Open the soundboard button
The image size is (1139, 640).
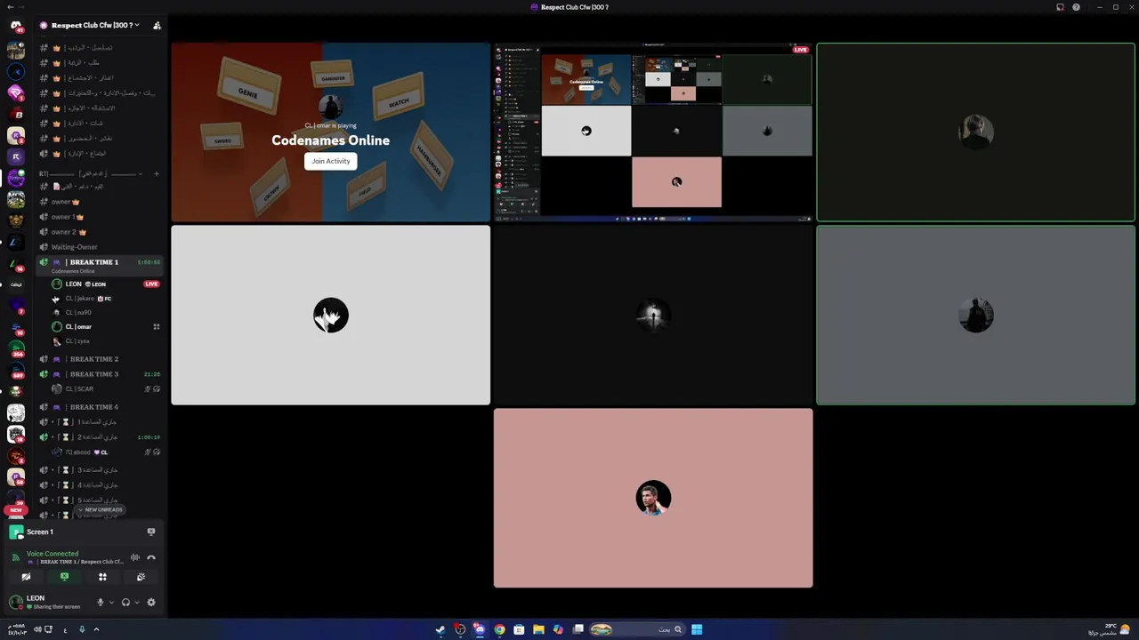click(x=141, y=577)
